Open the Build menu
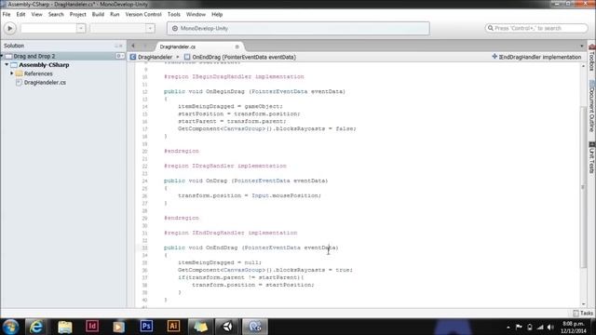Image resolution: width=596 pixels, height=335 pixels. tap(98, 15)
